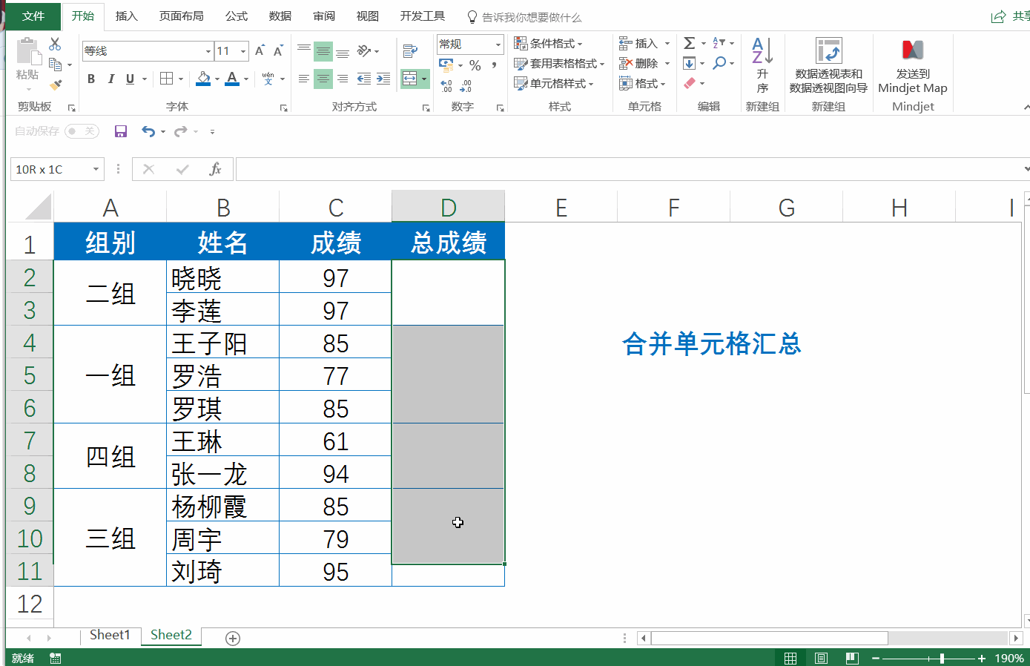Toggle italic formatting
The height and width of the screenshot is (666, 1030).
[111, 78]
